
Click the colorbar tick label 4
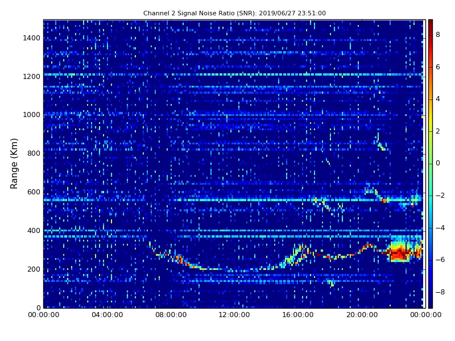[438, 99]
